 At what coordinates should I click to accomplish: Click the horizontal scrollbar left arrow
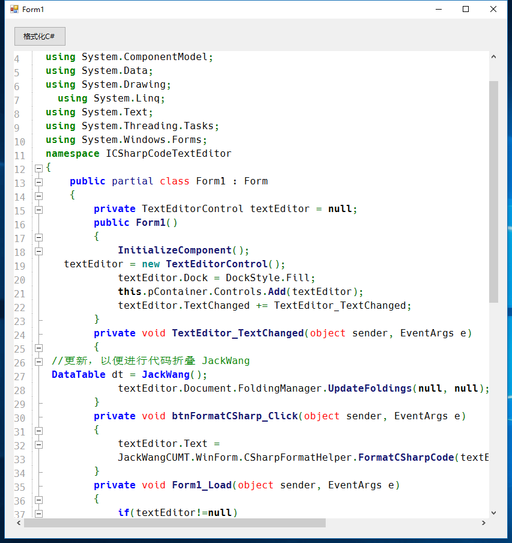18,523
